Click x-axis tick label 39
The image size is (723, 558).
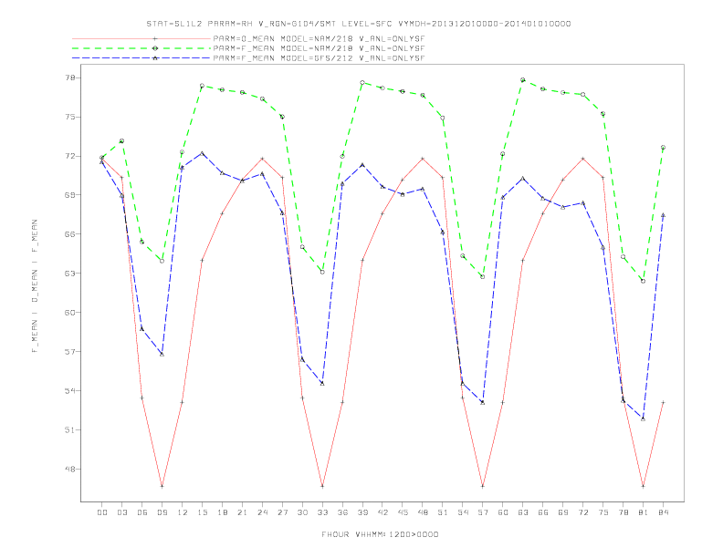click(x=362, y=512)
